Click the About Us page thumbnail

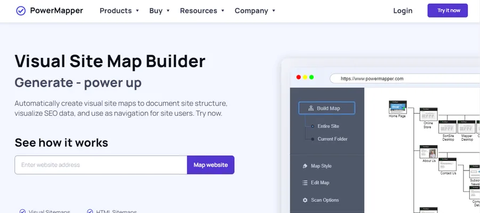(x=429, y=151)
